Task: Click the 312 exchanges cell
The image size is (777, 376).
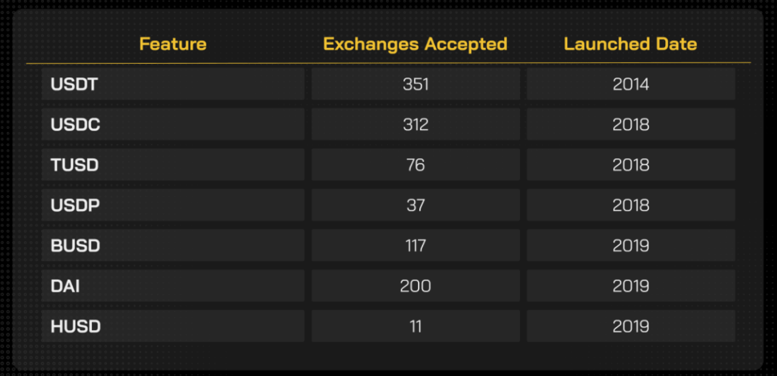Action: pos(416,125)
